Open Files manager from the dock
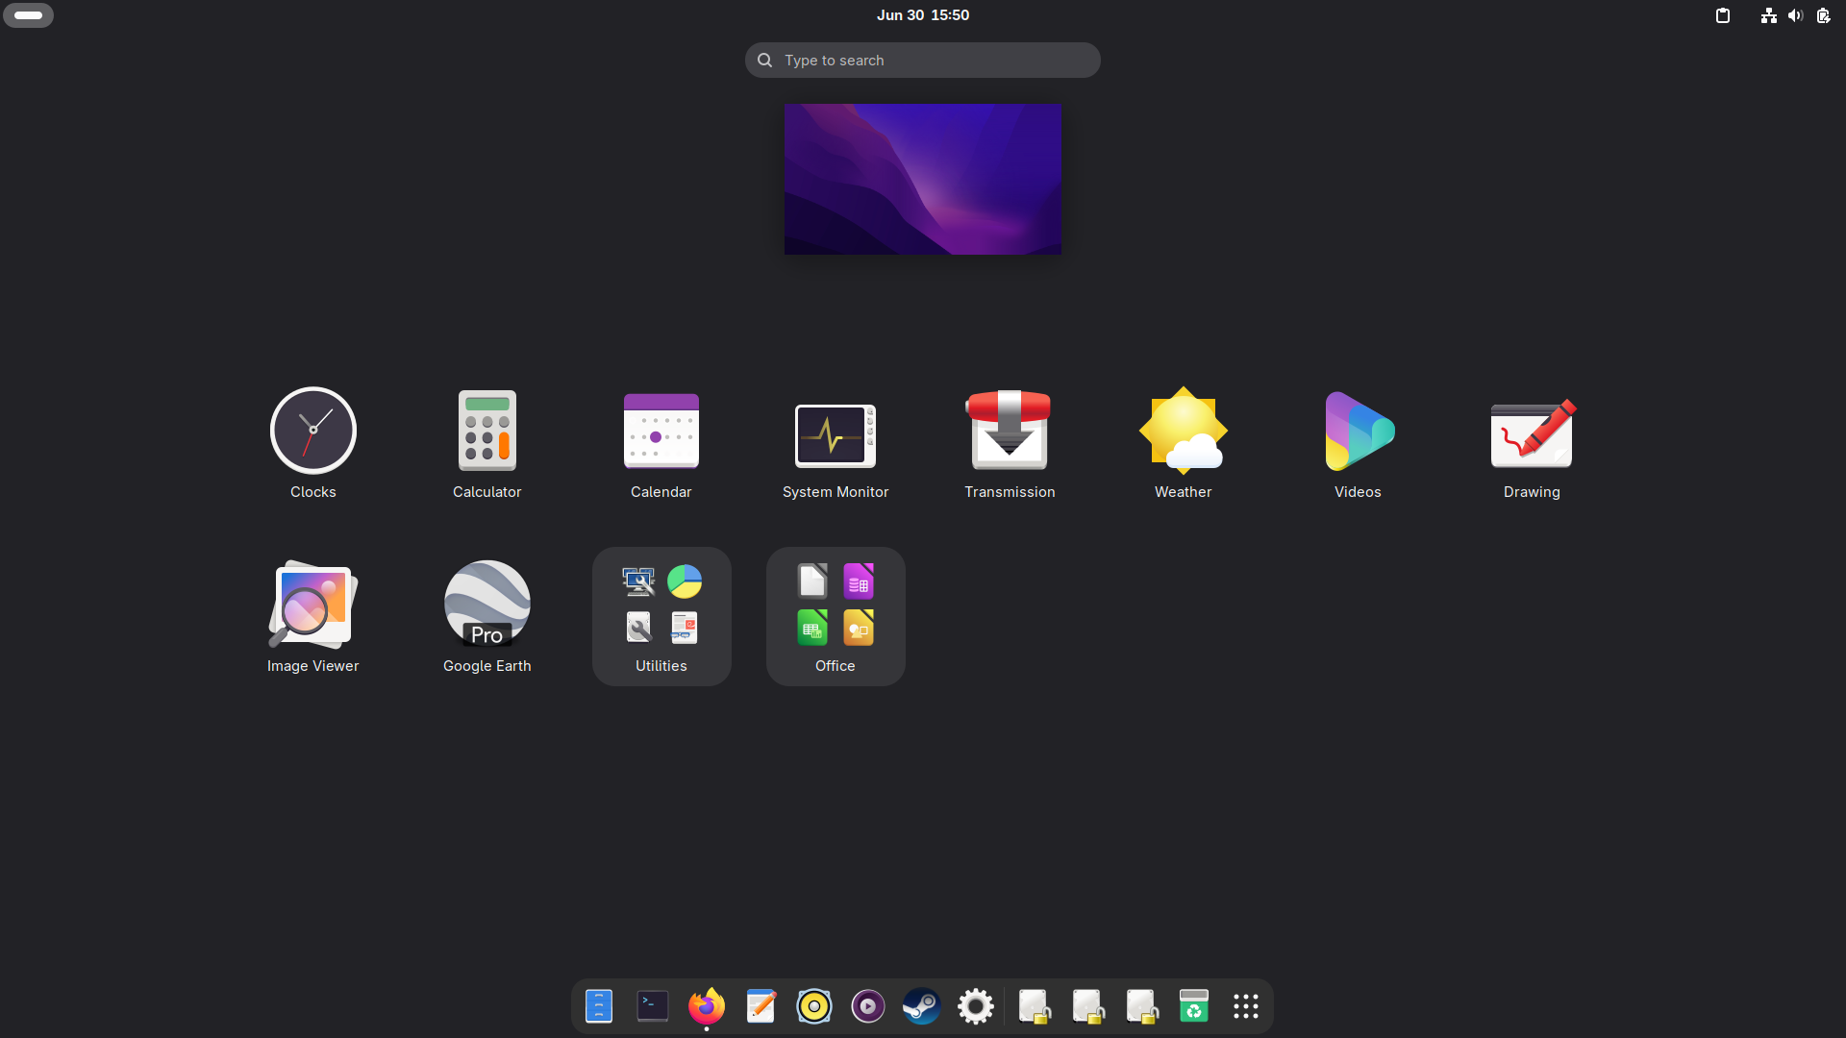This screenshot has width=1846, height=1038. click(x=599, y=1006)
